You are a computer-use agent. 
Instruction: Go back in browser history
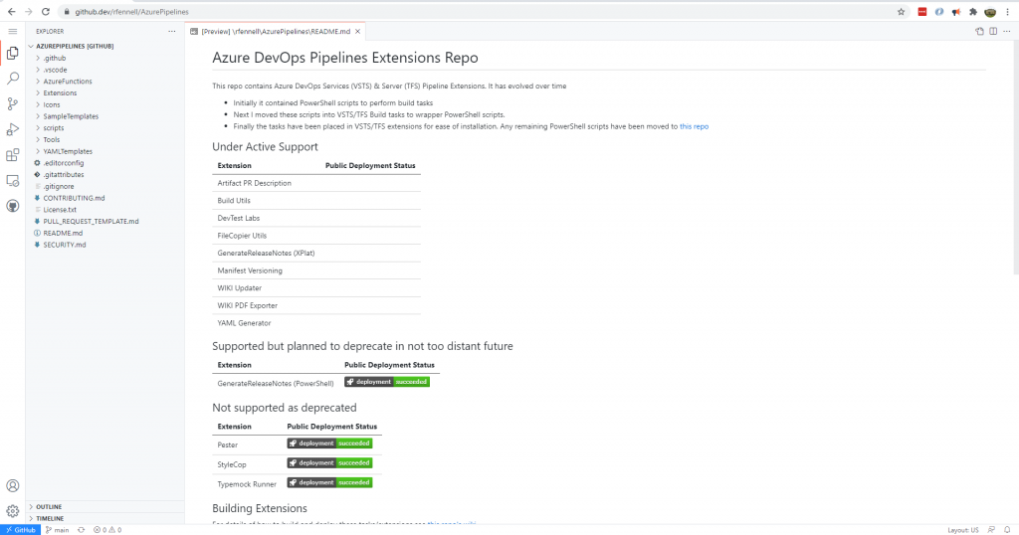pos(12,12)
